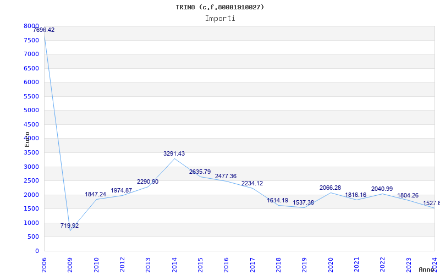
Task: Click the 2014 x-axis year label
Action: [x=174, y=265]
